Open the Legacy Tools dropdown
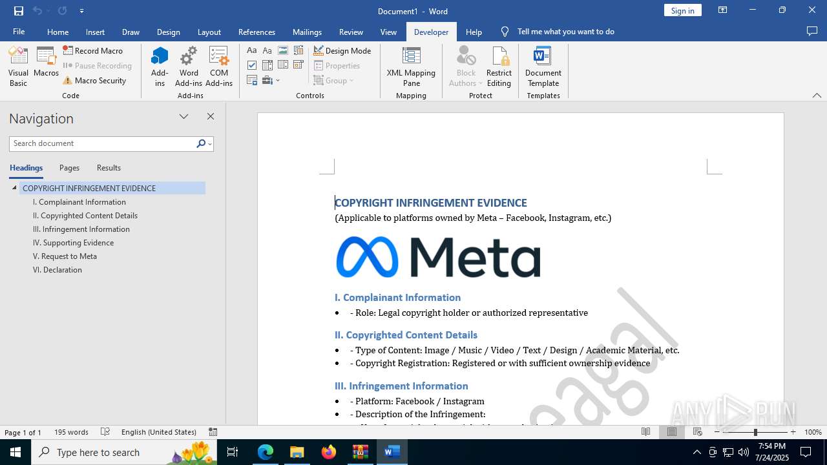 (271, 81)
